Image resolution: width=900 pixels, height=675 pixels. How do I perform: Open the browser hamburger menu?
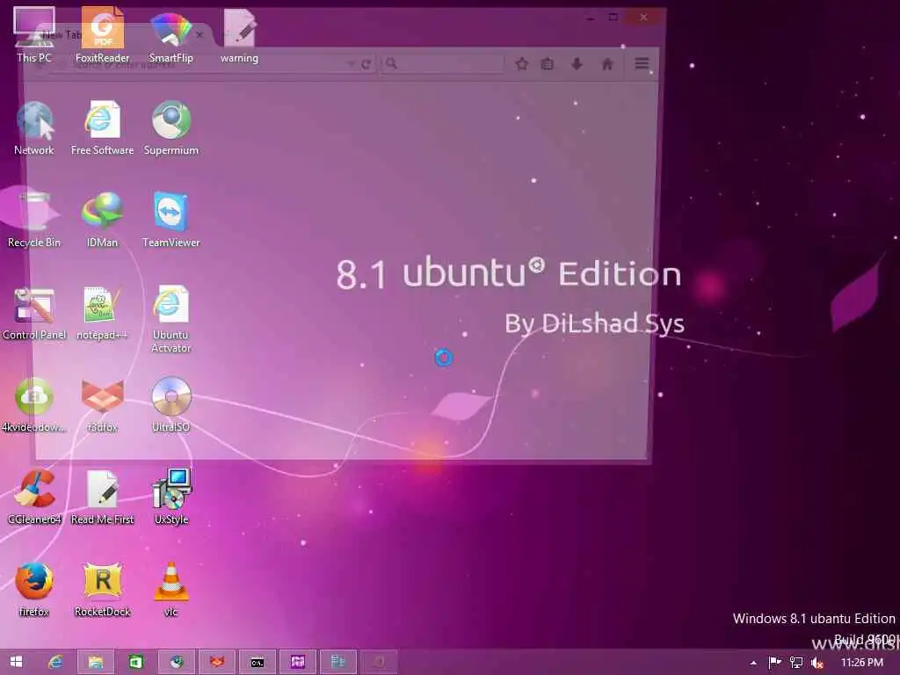[642, 63]
